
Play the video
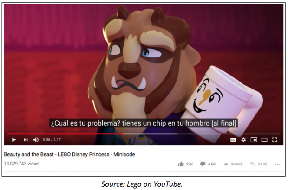pos(14,140)
